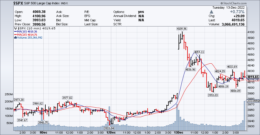Screen dimensions: 260x135
Task: Click the Volume histogram icon in legend
Action: (15, 37)
